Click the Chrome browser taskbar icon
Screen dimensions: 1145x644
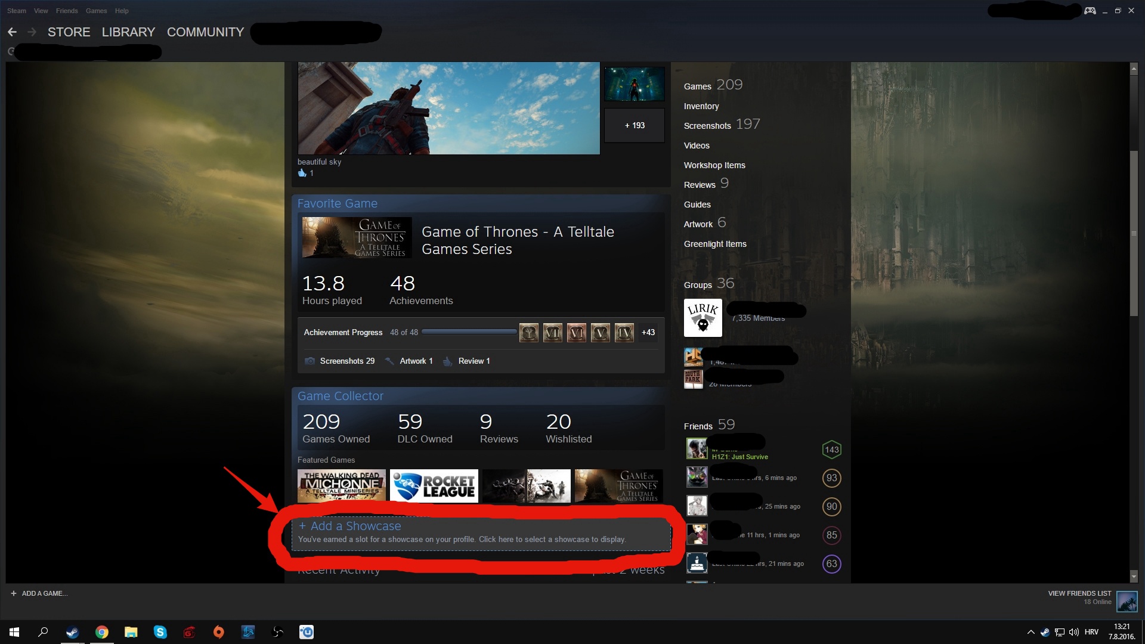tap(101, 631)
